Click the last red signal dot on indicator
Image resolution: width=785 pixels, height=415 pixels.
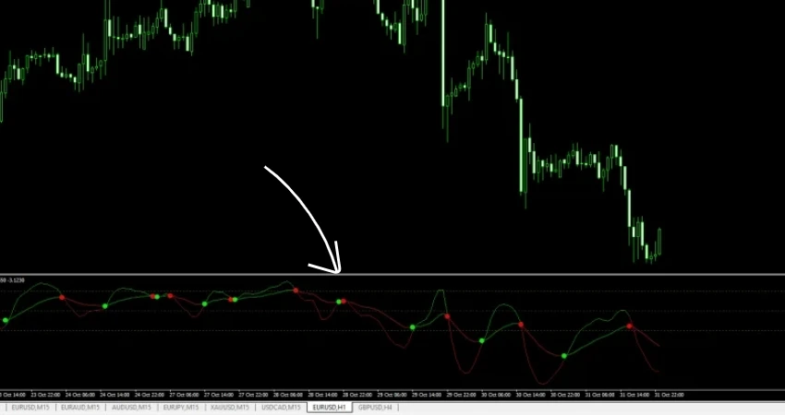629,326
